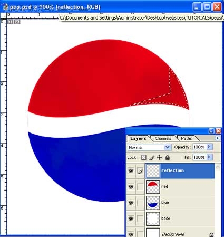Viewport: 224px width, 237px height.
Task: Click ruler origin corner box
Action: point(3,16)
